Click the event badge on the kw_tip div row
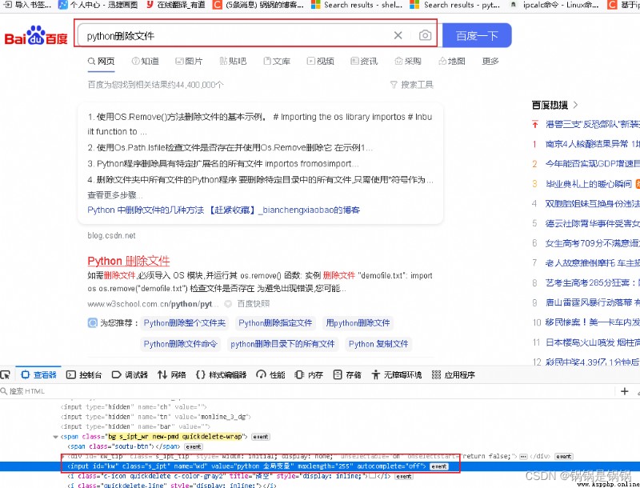This screenshot has height=488, width=640. point(564,457)
